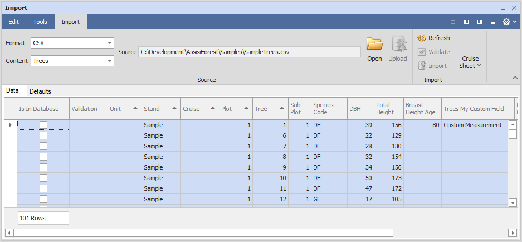Sort by the Unit column

[125, 109]
